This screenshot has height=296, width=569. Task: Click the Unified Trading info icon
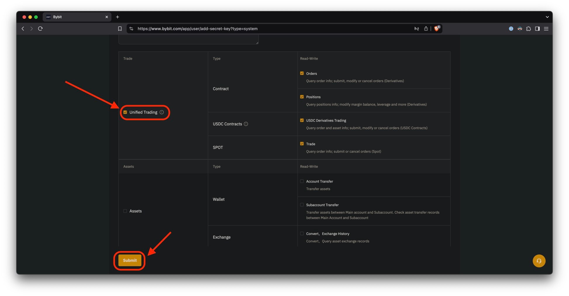coord(162,112)
